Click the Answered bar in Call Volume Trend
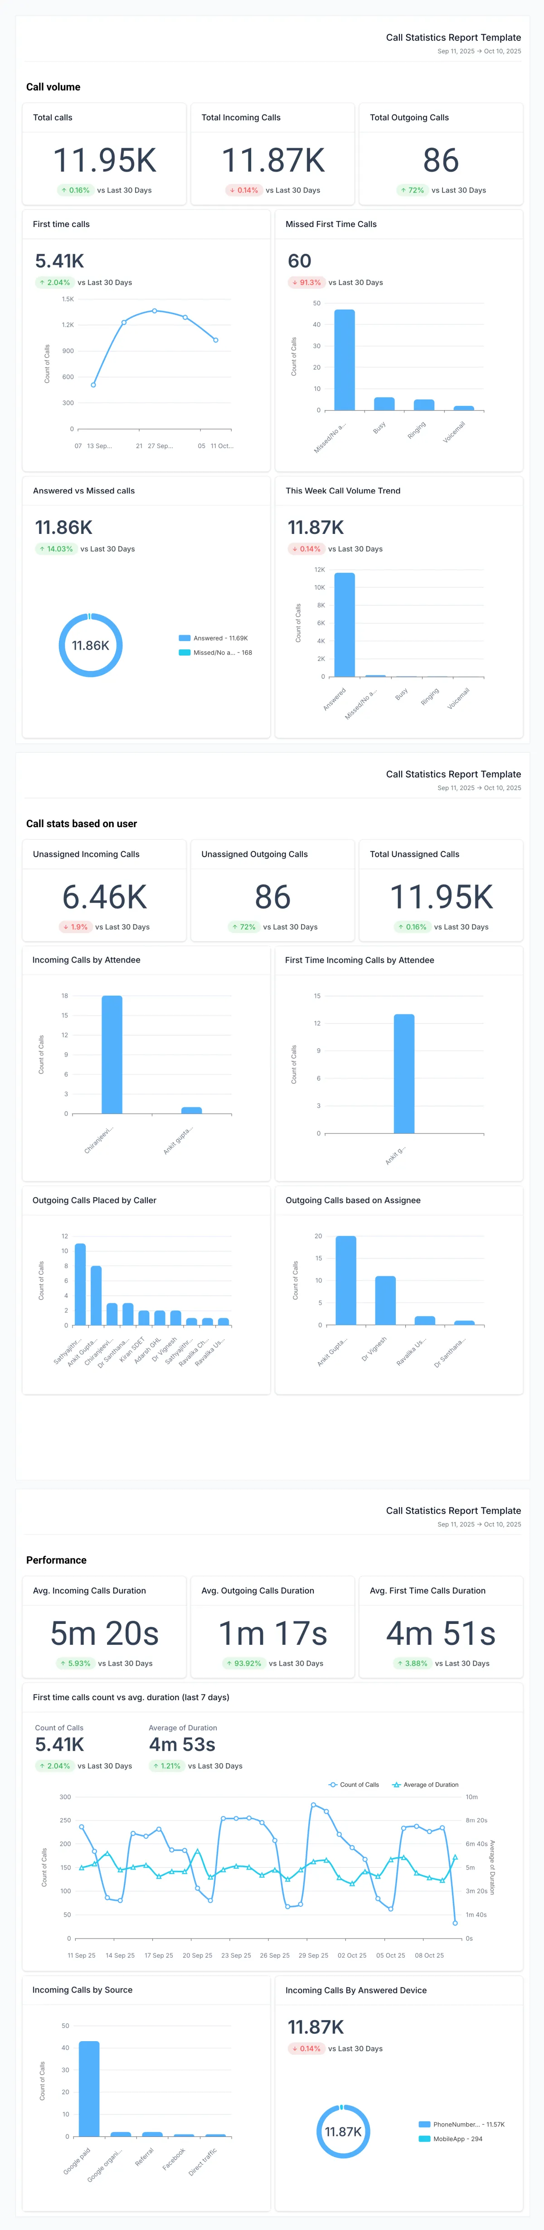This screenshot has height=2230, width=544. [x=344, y=624]
